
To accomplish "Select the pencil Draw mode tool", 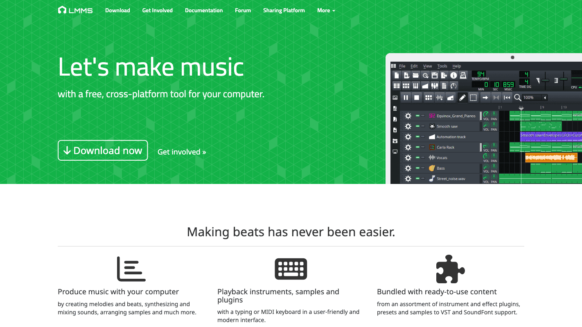I will [462, 98].
